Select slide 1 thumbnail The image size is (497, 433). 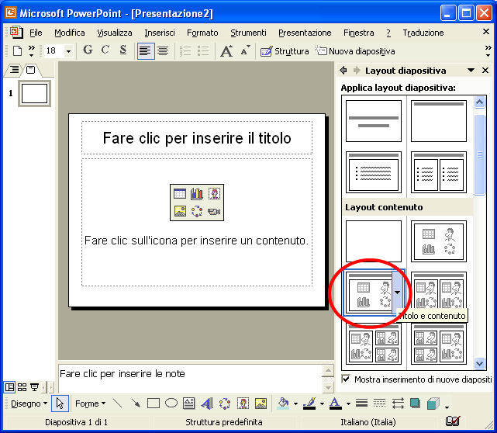34,93
